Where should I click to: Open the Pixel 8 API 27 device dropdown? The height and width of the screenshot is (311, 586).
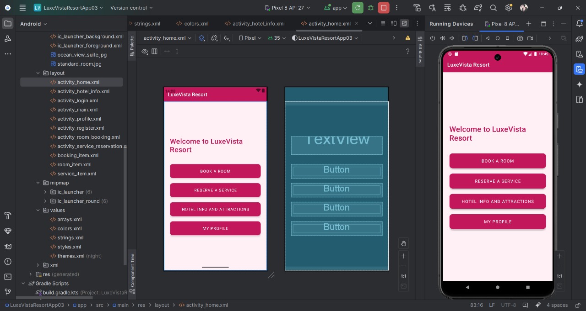coord(288,8)
